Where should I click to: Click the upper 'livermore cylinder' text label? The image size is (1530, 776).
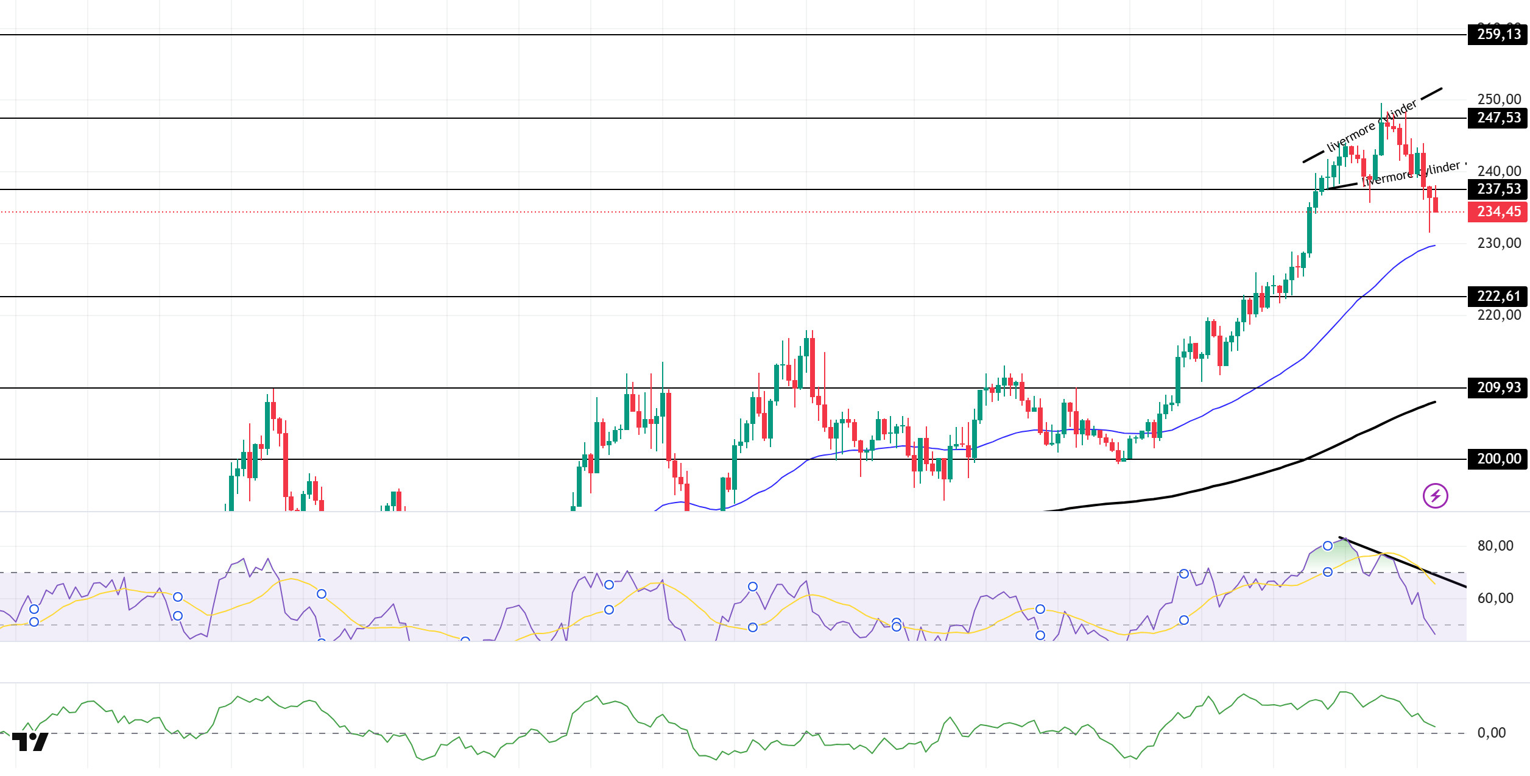click(1372, 127)
